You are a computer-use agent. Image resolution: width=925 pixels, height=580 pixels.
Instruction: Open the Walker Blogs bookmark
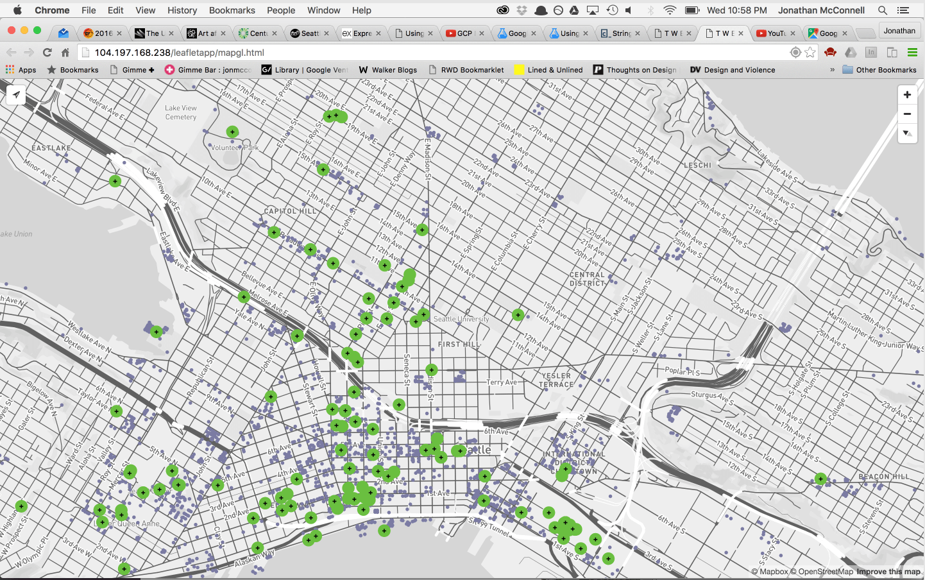tap(387, 70)
